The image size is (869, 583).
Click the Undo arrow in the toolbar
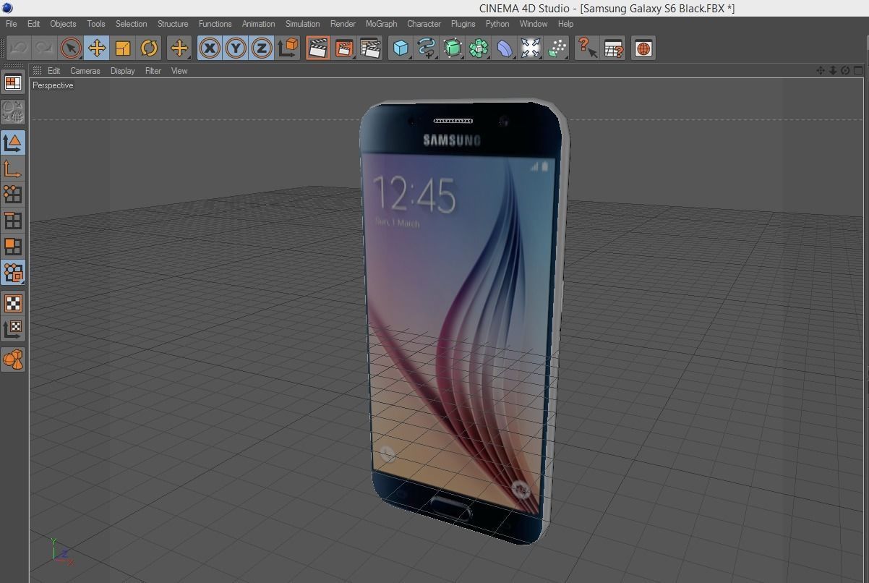[x=20, y=48]
